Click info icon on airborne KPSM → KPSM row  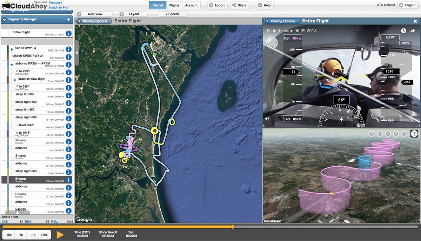69,65
